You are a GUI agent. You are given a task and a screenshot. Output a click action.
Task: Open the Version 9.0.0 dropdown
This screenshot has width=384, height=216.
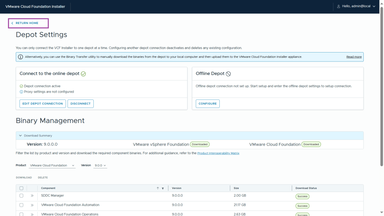click(100, 165)
